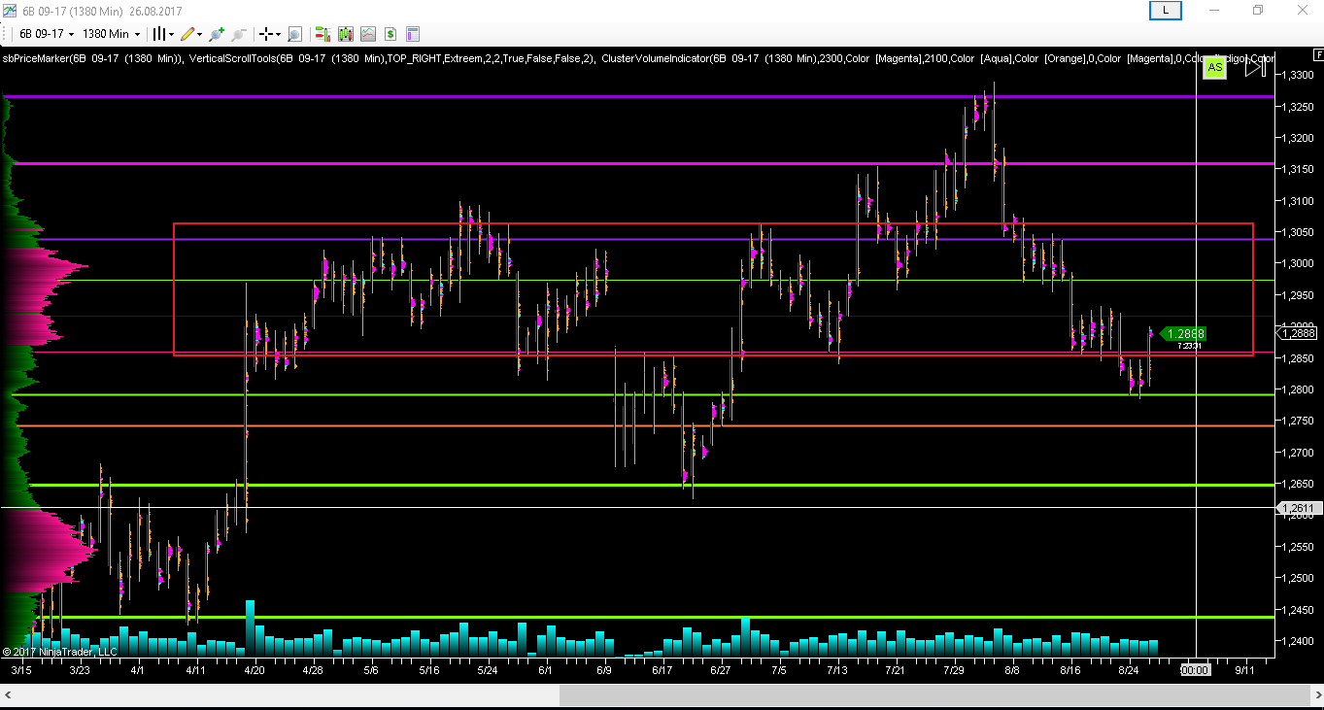Open the chart trader panel icon

click(x=323, y=34)
